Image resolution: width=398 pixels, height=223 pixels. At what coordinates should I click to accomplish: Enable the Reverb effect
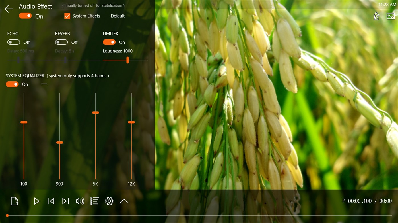(61, 42)
